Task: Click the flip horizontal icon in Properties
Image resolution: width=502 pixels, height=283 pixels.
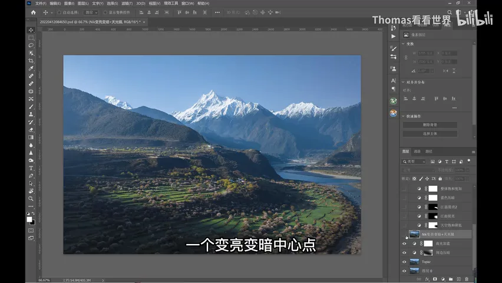Action: 445,71
